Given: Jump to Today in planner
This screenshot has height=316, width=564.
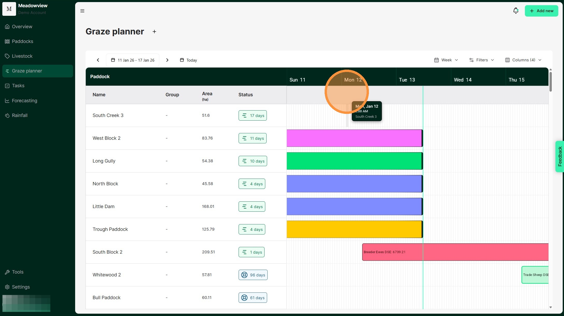Looking at the screenshot, I should tap(188, 60).
